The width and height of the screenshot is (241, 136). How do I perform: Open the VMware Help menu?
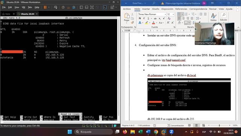point(37,7)
